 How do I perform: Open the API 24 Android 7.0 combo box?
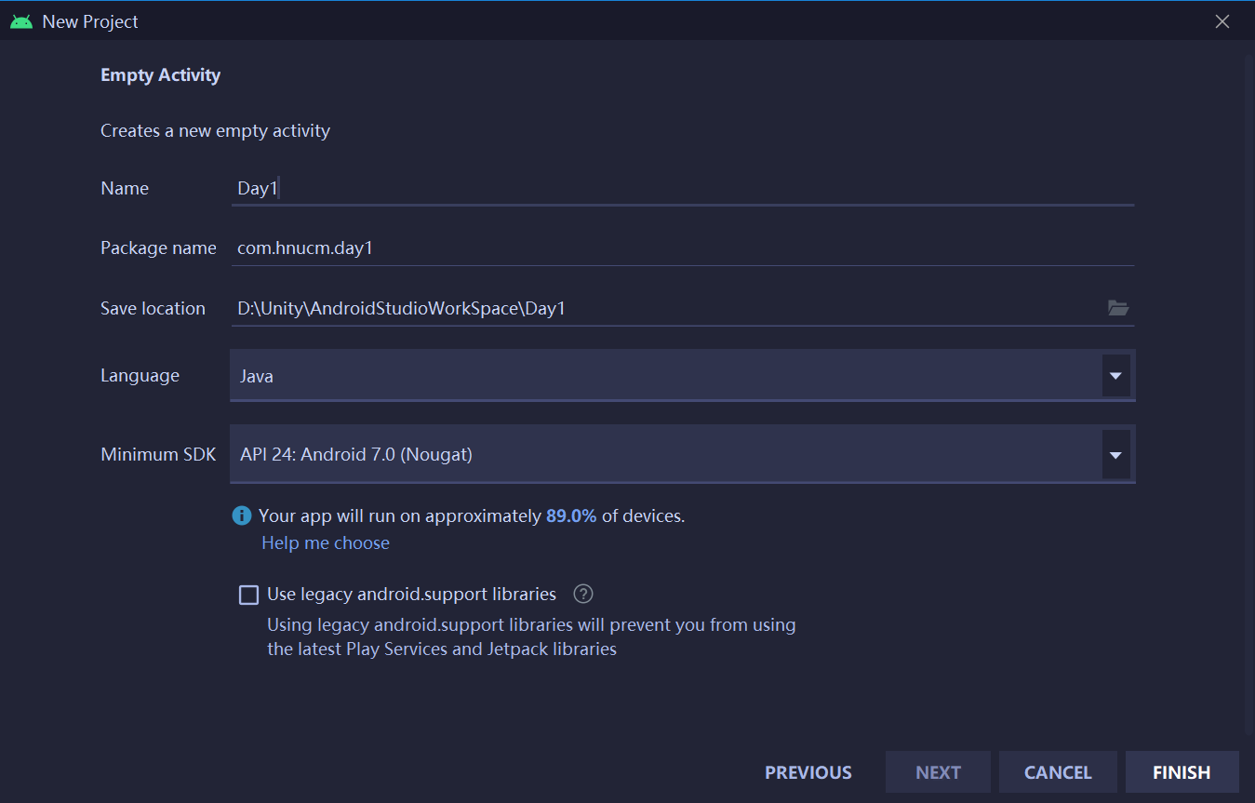(682, 454)
